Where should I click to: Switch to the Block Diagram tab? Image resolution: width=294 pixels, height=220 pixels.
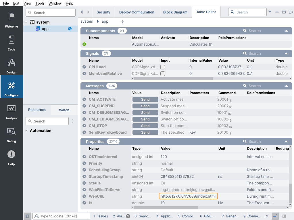pos(175,12)
